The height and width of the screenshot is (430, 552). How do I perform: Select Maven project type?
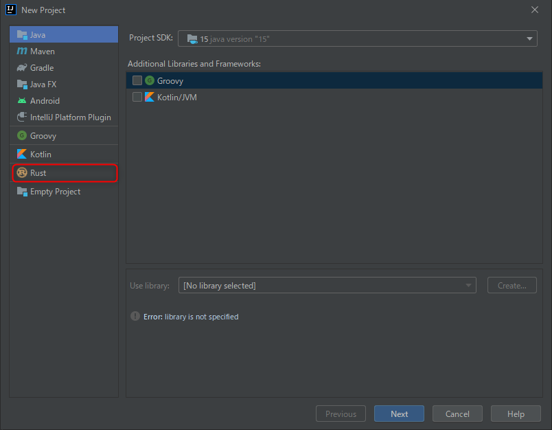tap(64, 51)
